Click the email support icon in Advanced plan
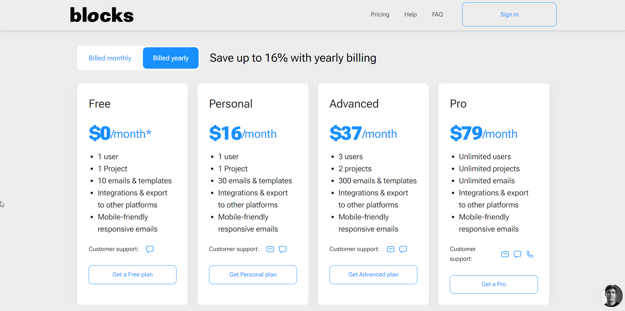The width and height of the screenshot is (625, 311). pos(390,249)
